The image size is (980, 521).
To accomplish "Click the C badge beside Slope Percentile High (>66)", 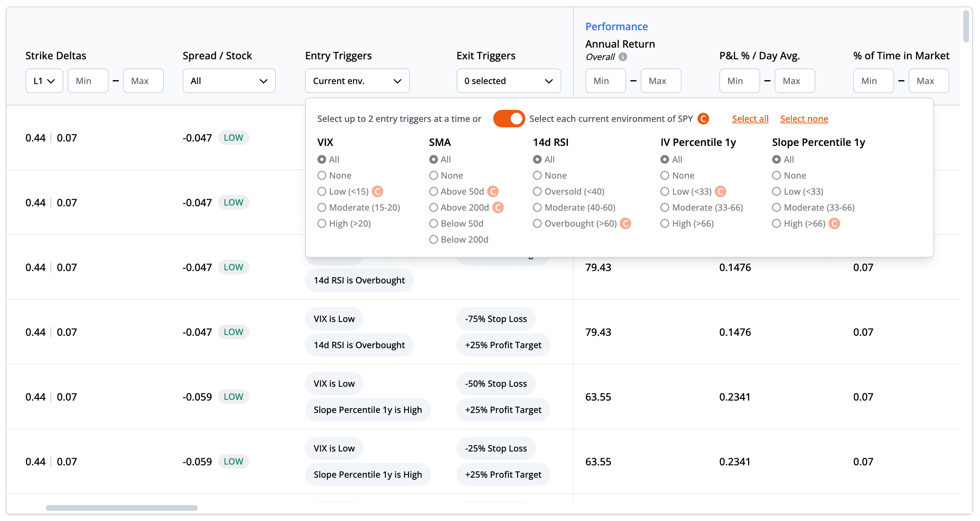I will pyautogui.click(x=834, y=223).
